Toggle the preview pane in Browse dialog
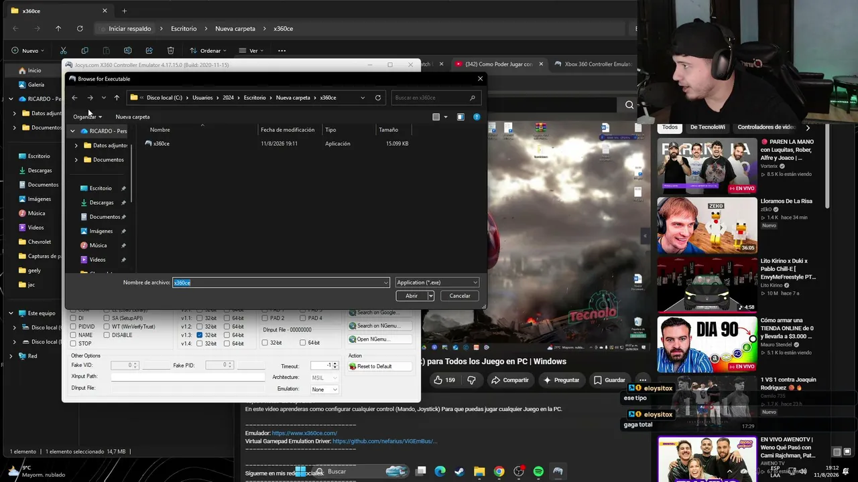The width and height of the screenshot is (858, 482). (x=461, y=116)
